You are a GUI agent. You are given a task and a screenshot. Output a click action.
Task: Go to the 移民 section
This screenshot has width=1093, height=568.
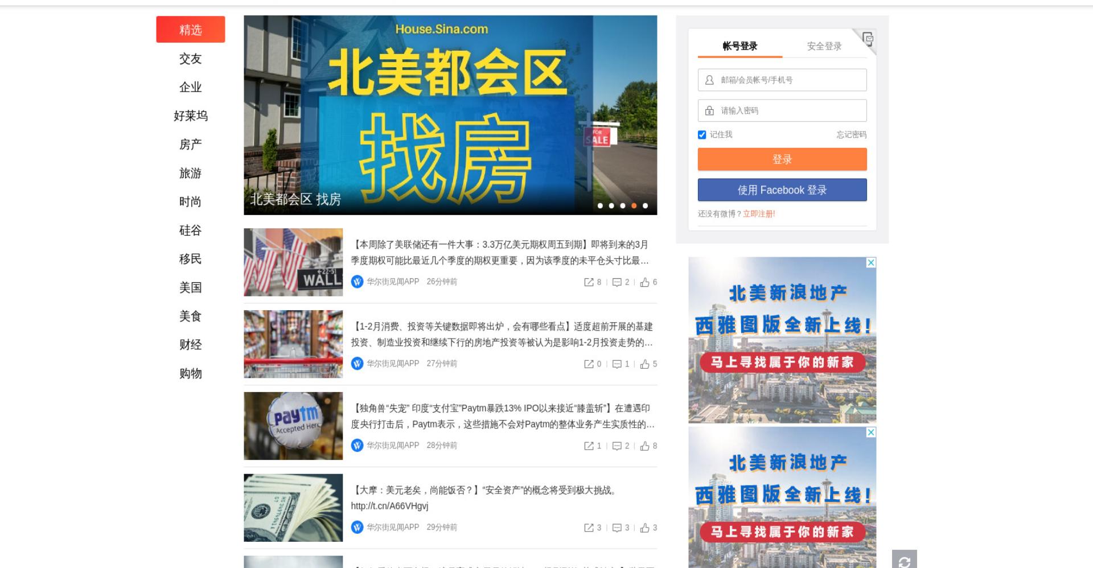click(x=191, y=259)
